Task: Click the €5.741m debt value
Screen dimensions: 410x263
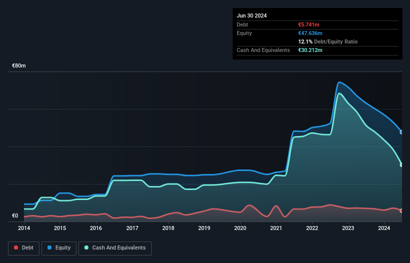Action: coord(309,24)
